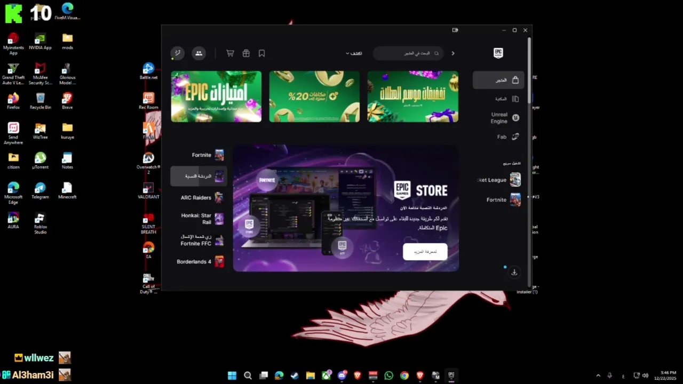Image resolution: width=683 pixels, height=384 pixels.
Task: Open the downloads icon at sidebar bottom
Action: click(514, 273)
